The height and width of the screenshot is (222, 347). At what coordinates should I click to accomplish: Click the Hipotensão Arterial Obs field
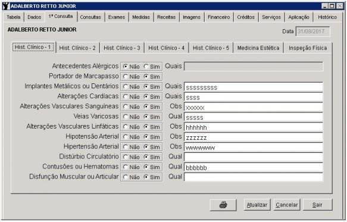click(x=254, y=137)
